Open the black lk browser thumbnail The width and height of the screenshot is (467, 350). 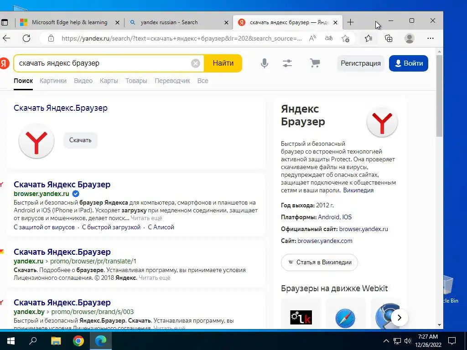(301, 318)
